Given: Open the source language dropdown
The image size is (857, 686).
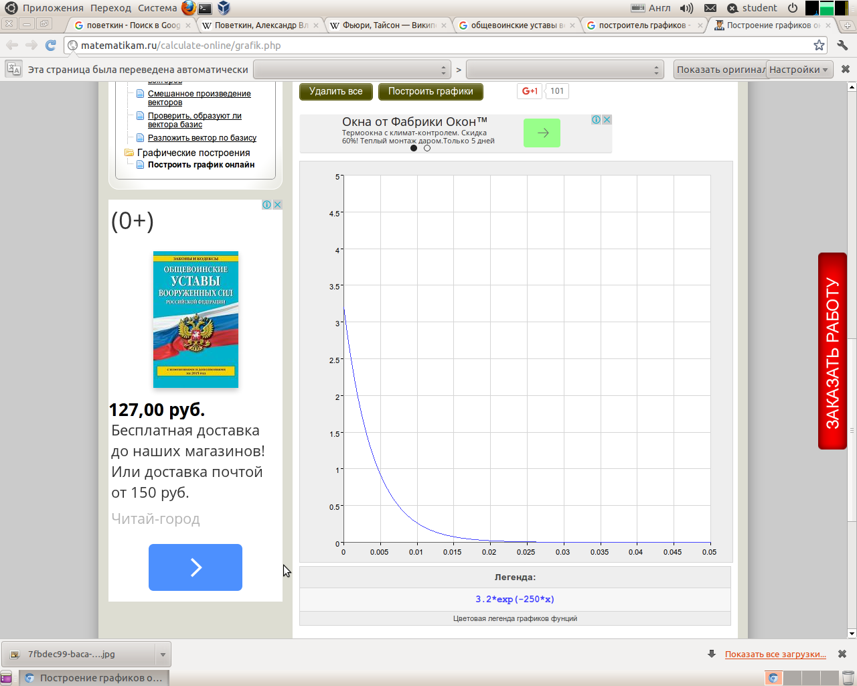Looking at the screenshot, I should point(352,70).
